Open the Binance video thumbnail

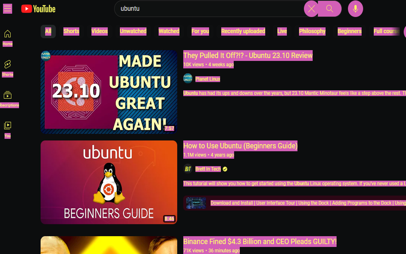(x=109, y=245)
